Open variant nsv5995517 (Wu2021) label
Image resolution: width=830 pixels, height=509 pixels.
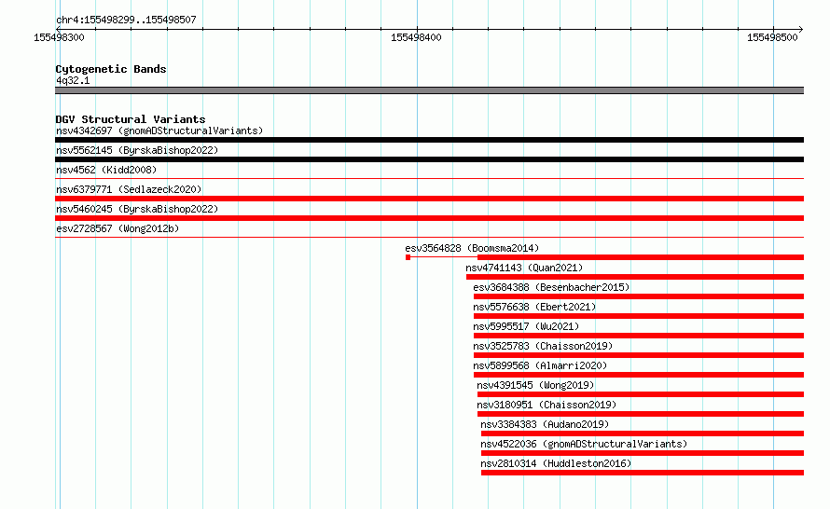coord(526,326)
